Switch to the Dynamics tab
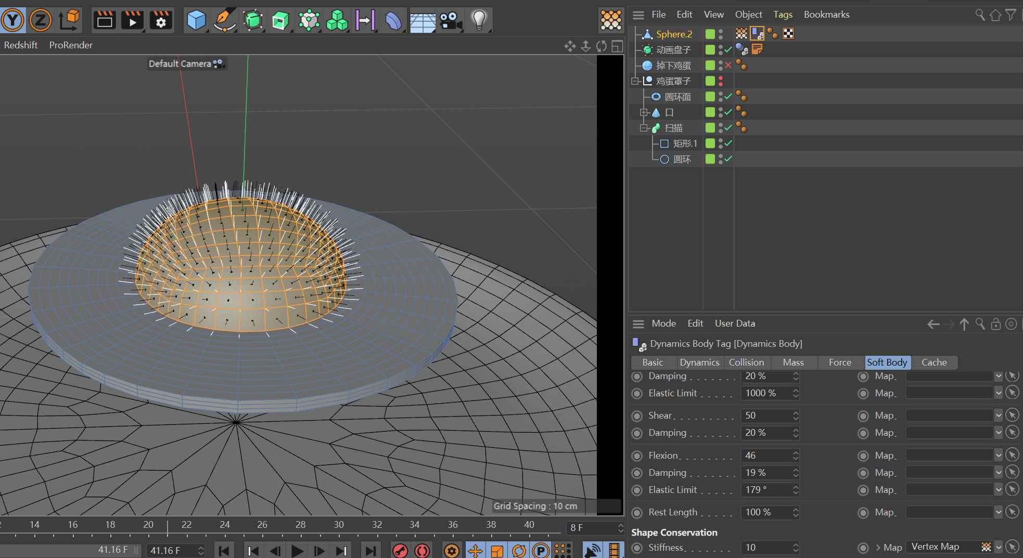 pos(699,362)
